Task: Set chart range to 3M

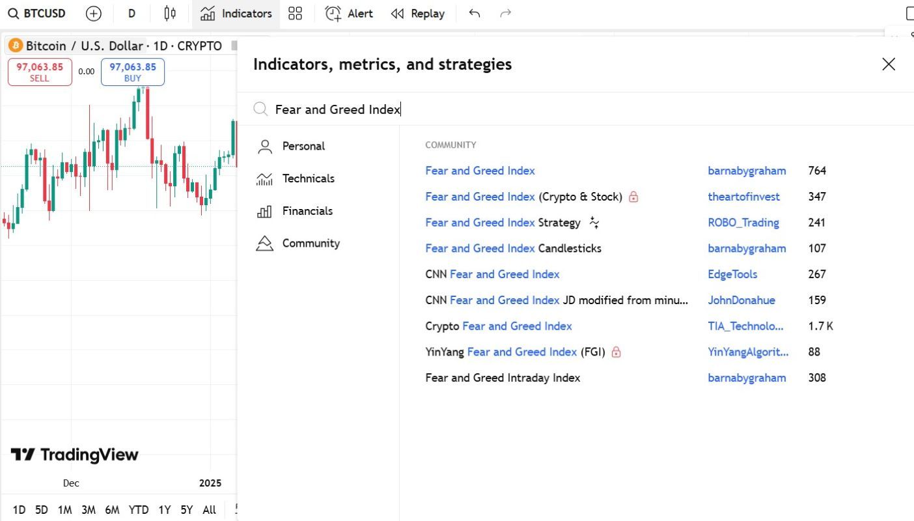Action: click(x=89, y=510)
